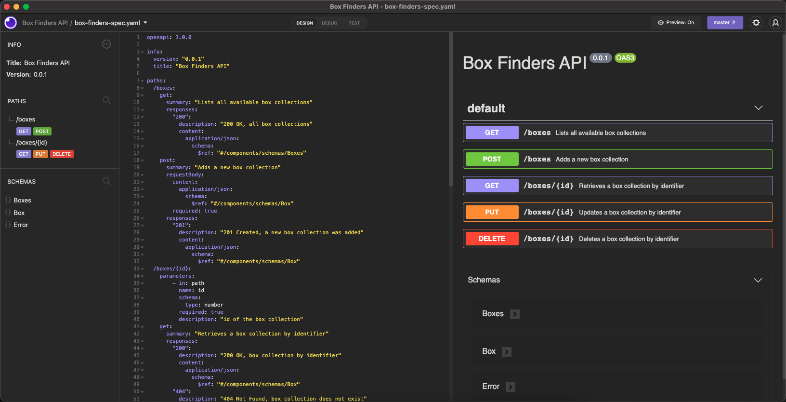The height and width of the screenshot is (402, 786).
Task: Switch to the DEBUG tab
Action: [329, 23]
